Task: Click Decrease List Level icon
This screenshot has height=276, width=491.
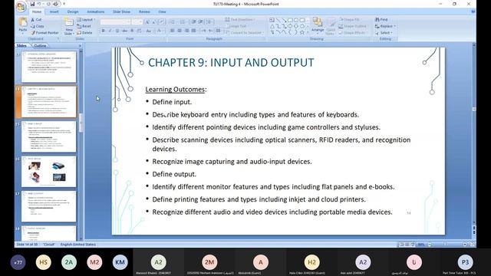Action: pyautogui.click(x=194, y=22)
